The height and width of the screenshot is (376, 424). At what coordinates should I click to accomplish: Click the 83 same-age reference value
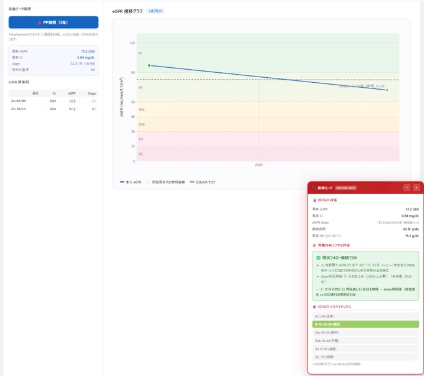point(93,70)
